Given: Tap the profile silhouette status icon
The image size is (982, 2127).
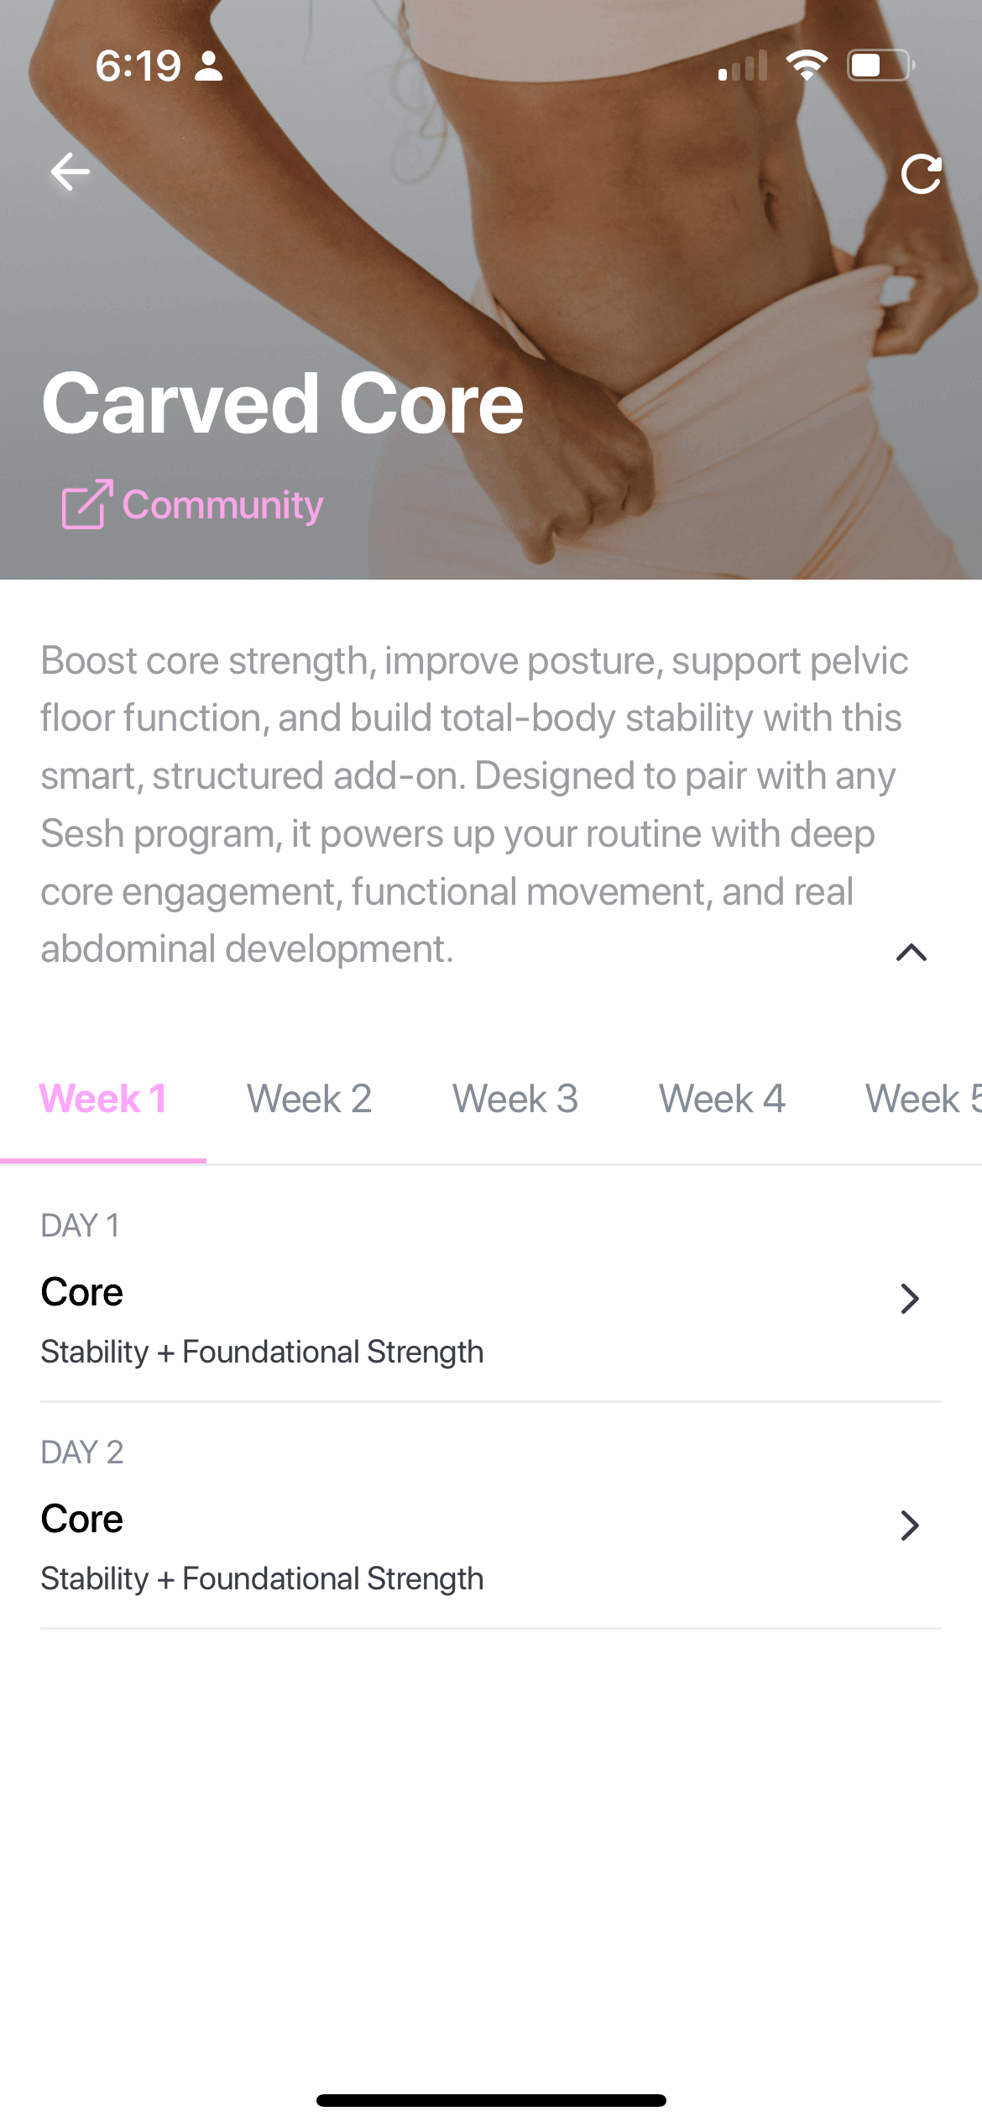Looking at the screenshot, I should tap(208, 66).
